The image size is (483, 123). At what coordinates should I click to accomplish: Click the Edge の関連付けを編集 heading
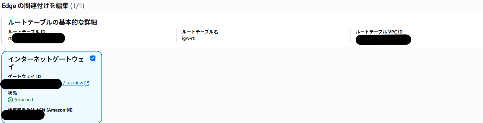tap(35, 6)
